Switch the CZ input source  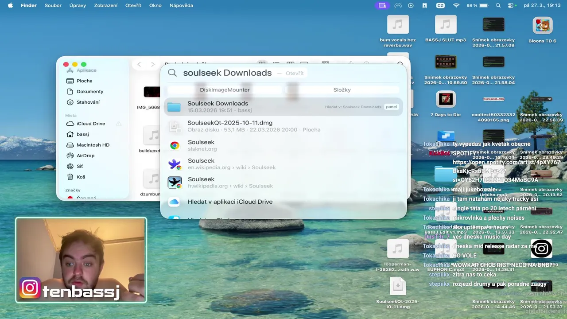(440, 5)
